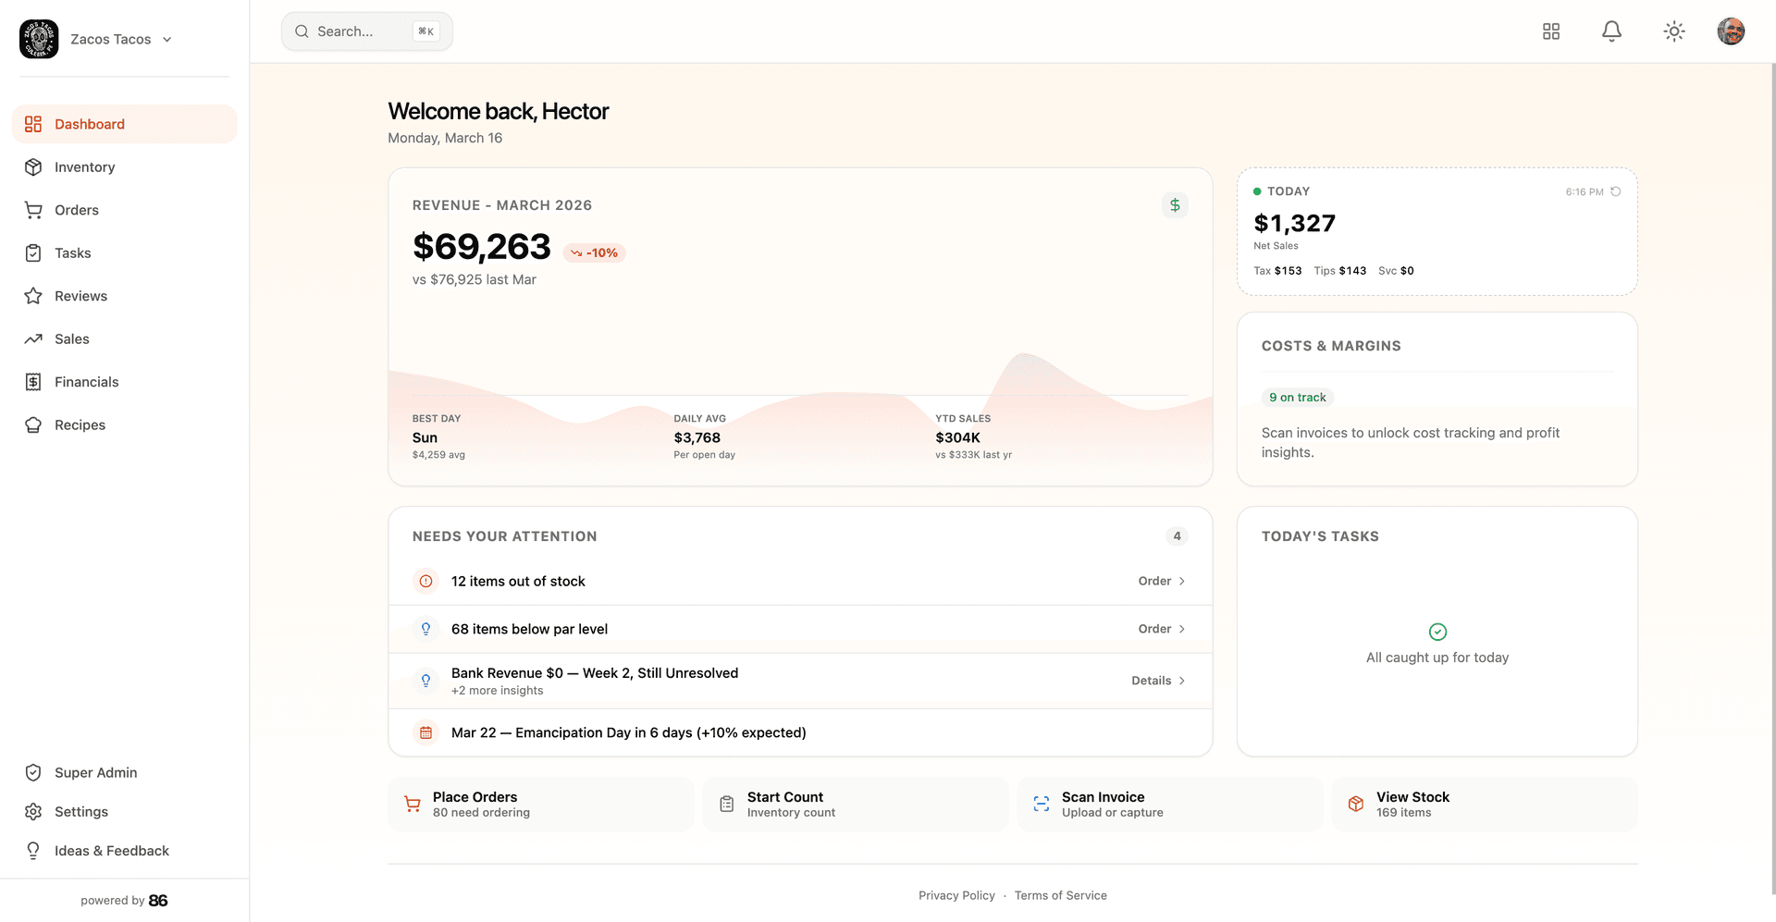Open the Recipes section
This screenshot has height=922, width=1776.
point(80,424)
